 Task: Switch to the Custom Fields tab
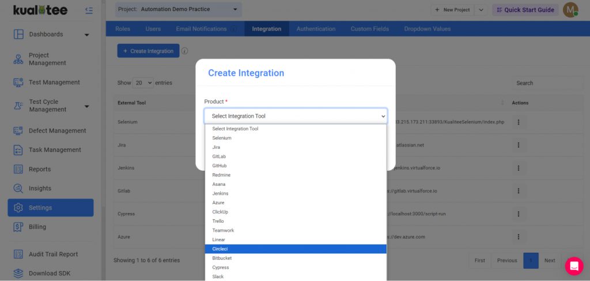coord(370,29)
